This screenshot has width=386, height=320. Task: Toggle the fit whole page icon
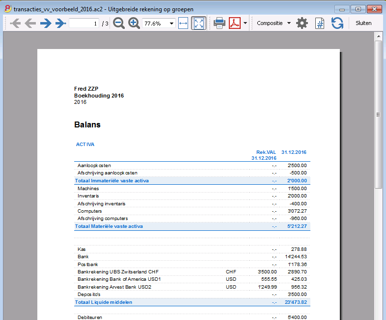[x=199, y=24]
